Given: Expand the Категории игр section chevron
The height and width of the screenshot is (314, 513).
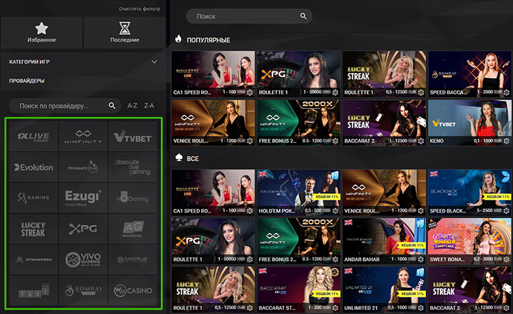Looking at the screenshot, I should tap(155, 62).
